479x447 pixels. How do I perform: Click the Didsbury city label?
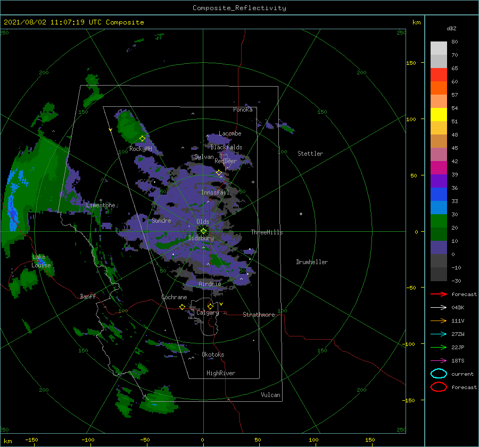click(201, 238)
